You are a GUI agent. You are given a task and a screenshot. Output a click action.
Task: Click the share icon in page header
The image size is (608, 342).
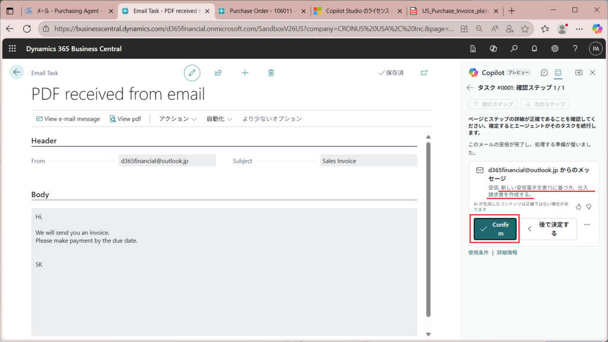(218, 73)
